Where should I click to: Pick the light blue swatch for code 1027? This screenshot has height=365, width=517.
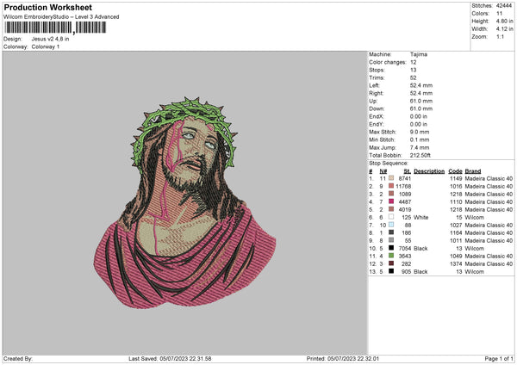tap(391, 225)
